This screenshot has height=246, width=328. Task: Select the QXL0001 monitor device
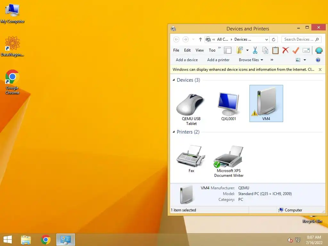point(228,106)
